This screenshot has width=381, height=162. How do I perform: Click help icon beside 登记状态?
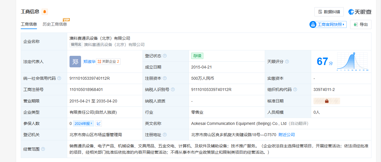[165, 56]
